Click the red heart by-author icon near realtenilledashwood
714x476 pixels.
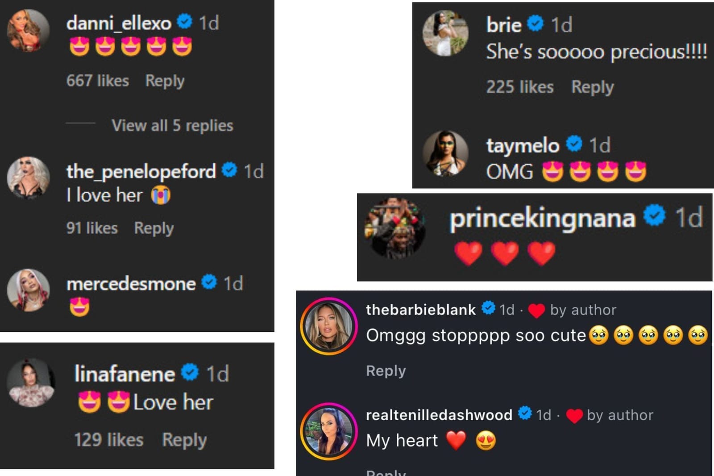click(574, 415)
